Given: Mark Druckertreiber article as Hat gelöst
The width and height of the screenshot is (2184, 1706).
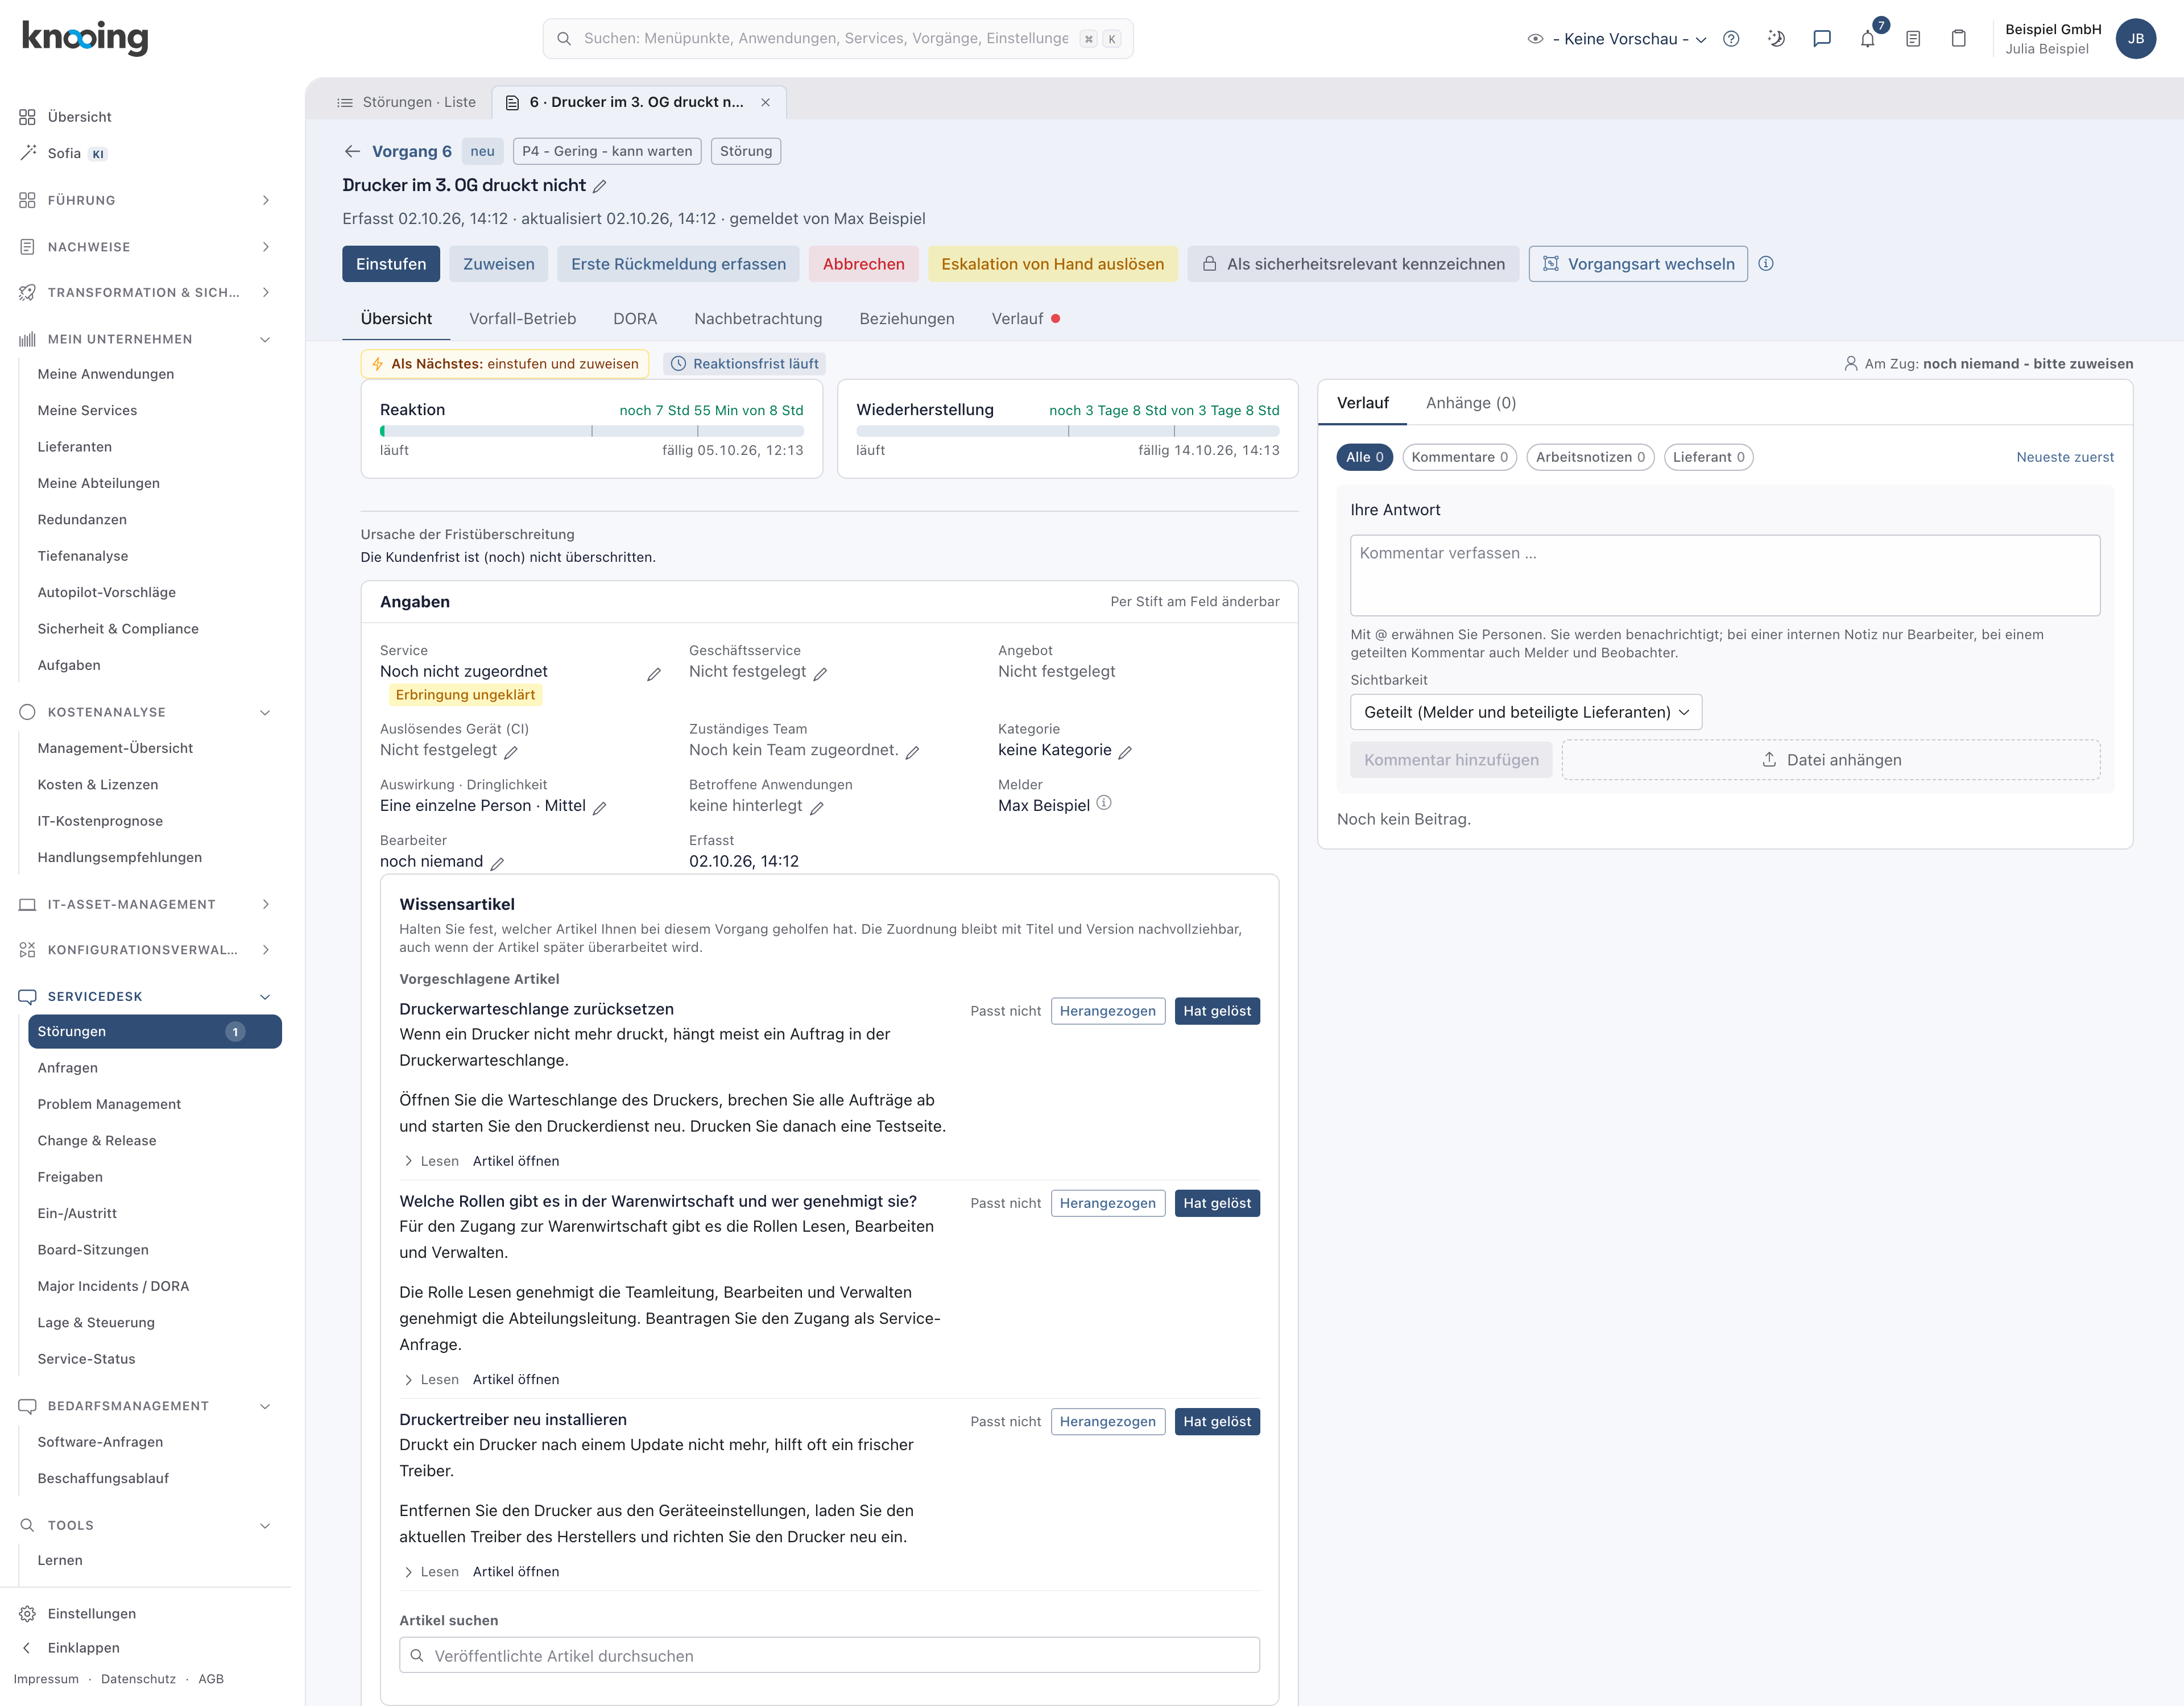Looking at the screenshot, I should click(1217, 1421).
